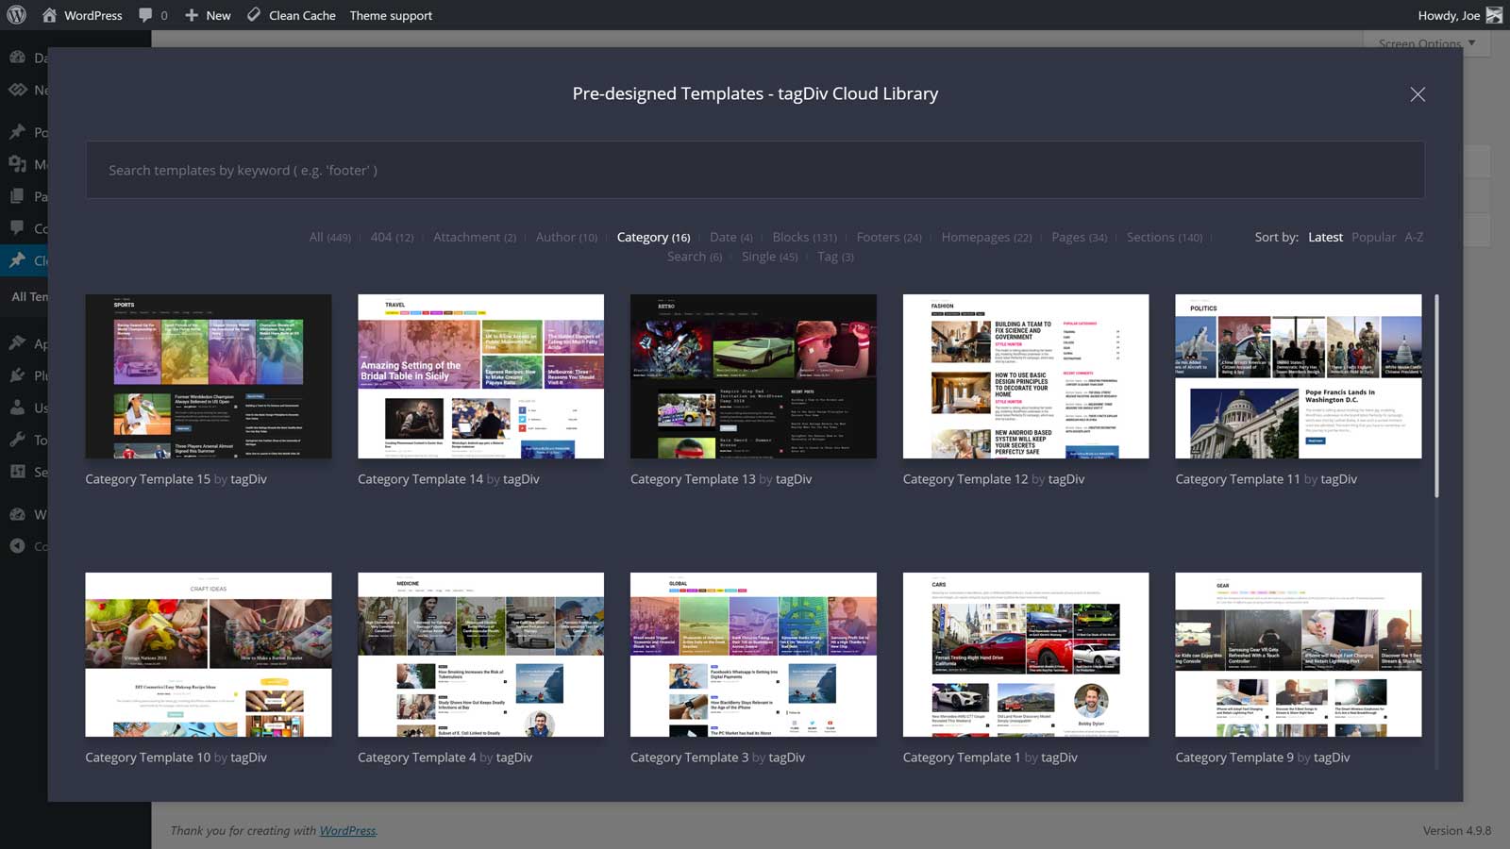Open the Comments bubble icon in the sidebar

[17, 228]
